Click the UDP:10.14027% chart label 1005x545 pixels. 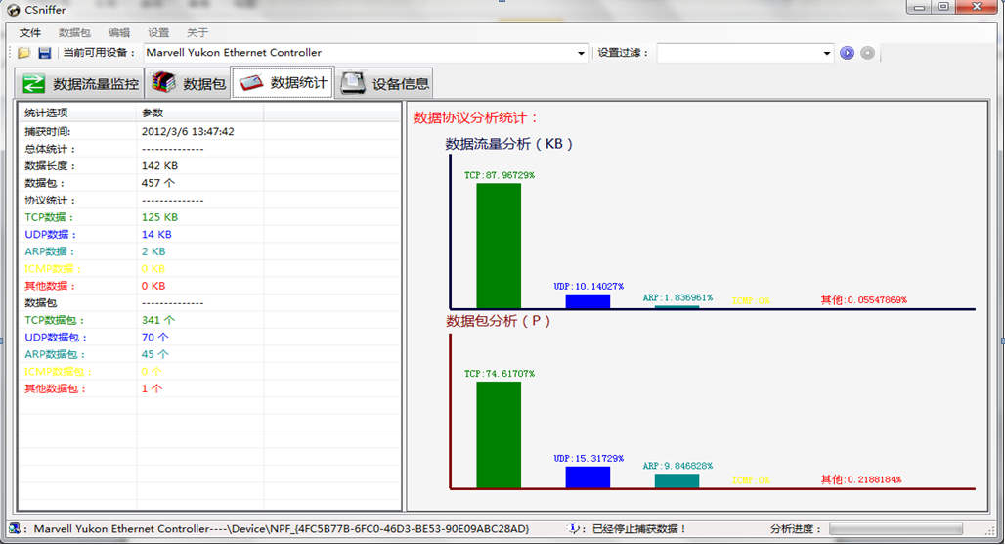[589, 286]
